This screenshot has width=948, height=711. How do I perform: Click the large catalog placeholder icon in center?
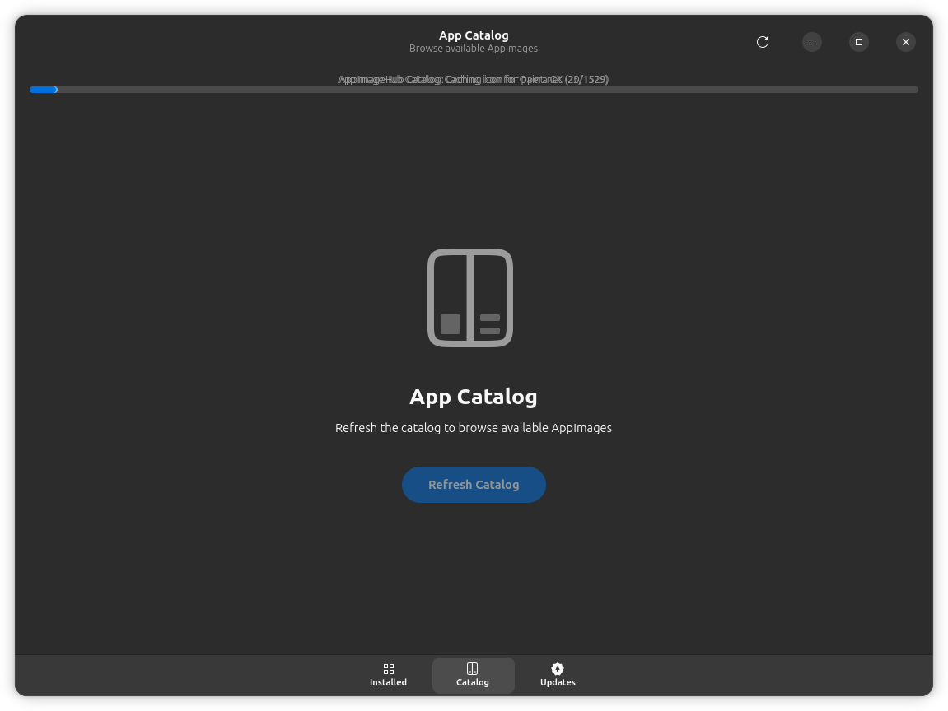pos(470,297)
